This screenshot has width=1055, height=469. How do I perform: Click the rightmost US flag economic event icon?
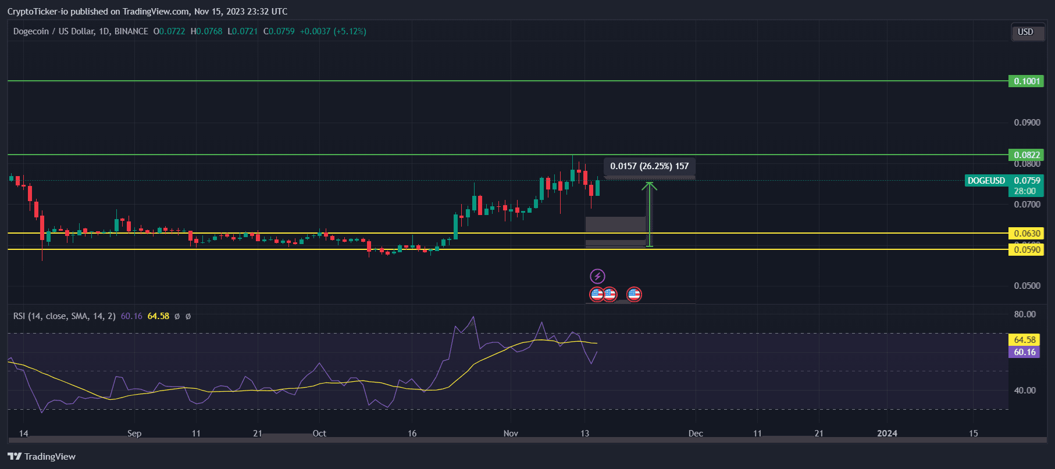pos(634,295)
